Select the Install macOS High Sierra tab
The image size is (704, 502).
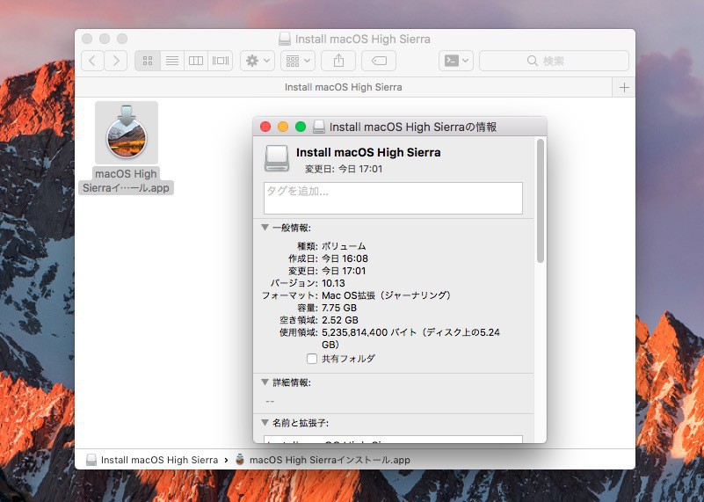coord(344,87)
